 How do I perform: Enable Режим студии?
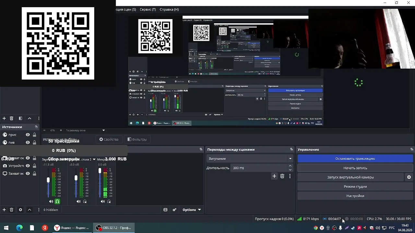tap(355, 186)
